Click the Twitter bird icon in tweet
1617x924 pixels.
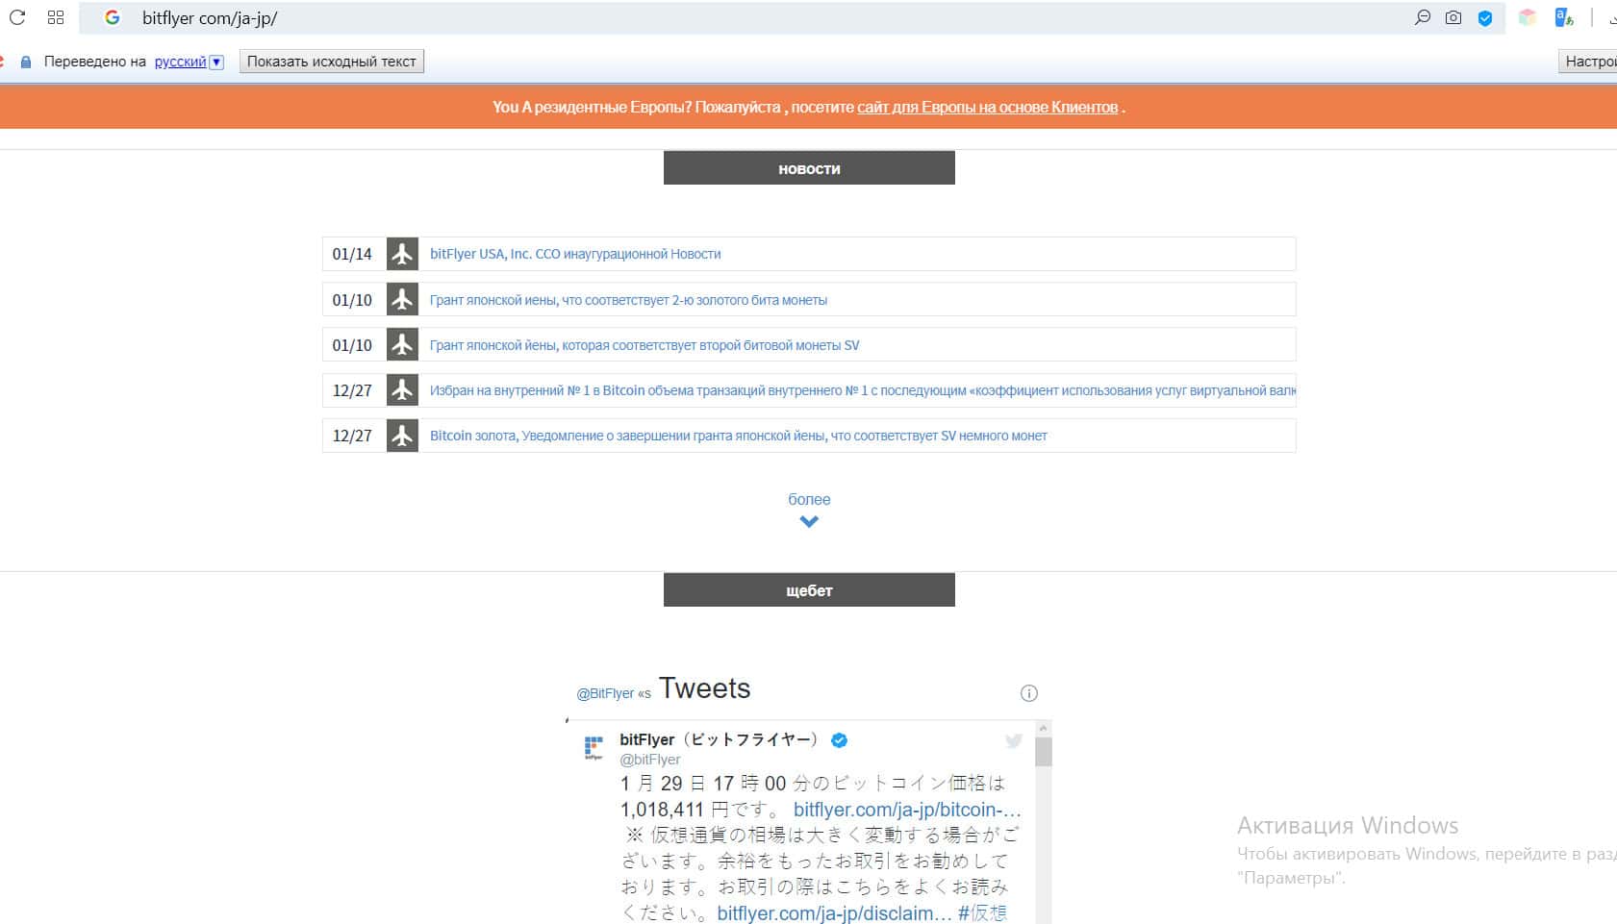pos(1014,740)
